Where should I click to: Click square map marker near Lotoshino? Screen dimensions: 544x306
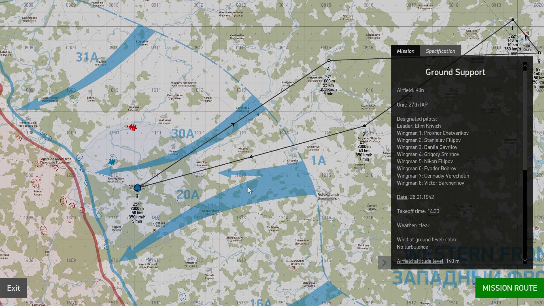(x=257, y=114)
